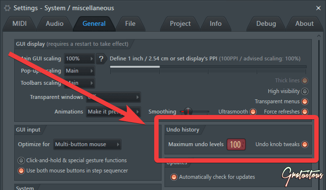
Task: Click the Smoothing slider knob
Action: coord(188,112)
